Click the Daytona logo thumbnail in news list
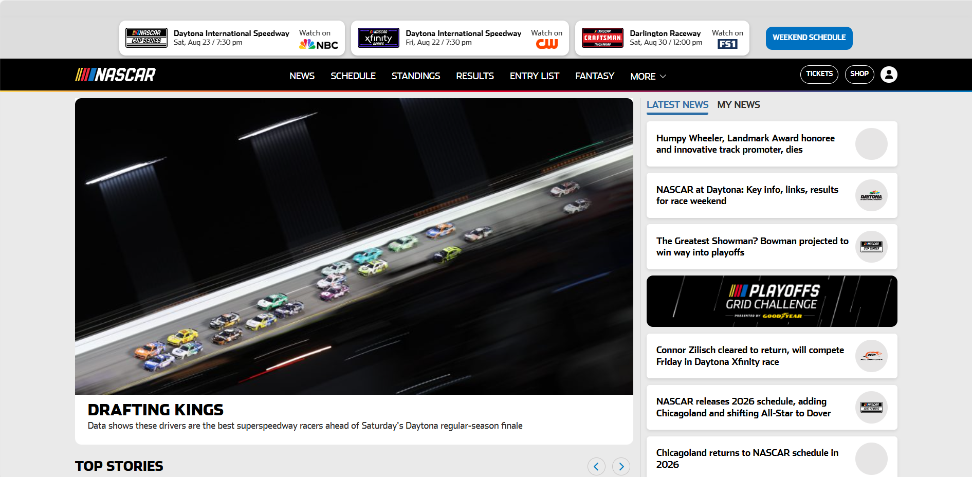972x477 pixels. point(871,196)
